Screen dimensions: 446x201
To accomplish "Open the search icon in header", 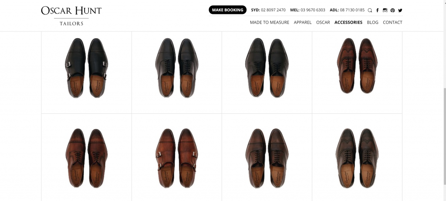I will [x=370, y=10].
